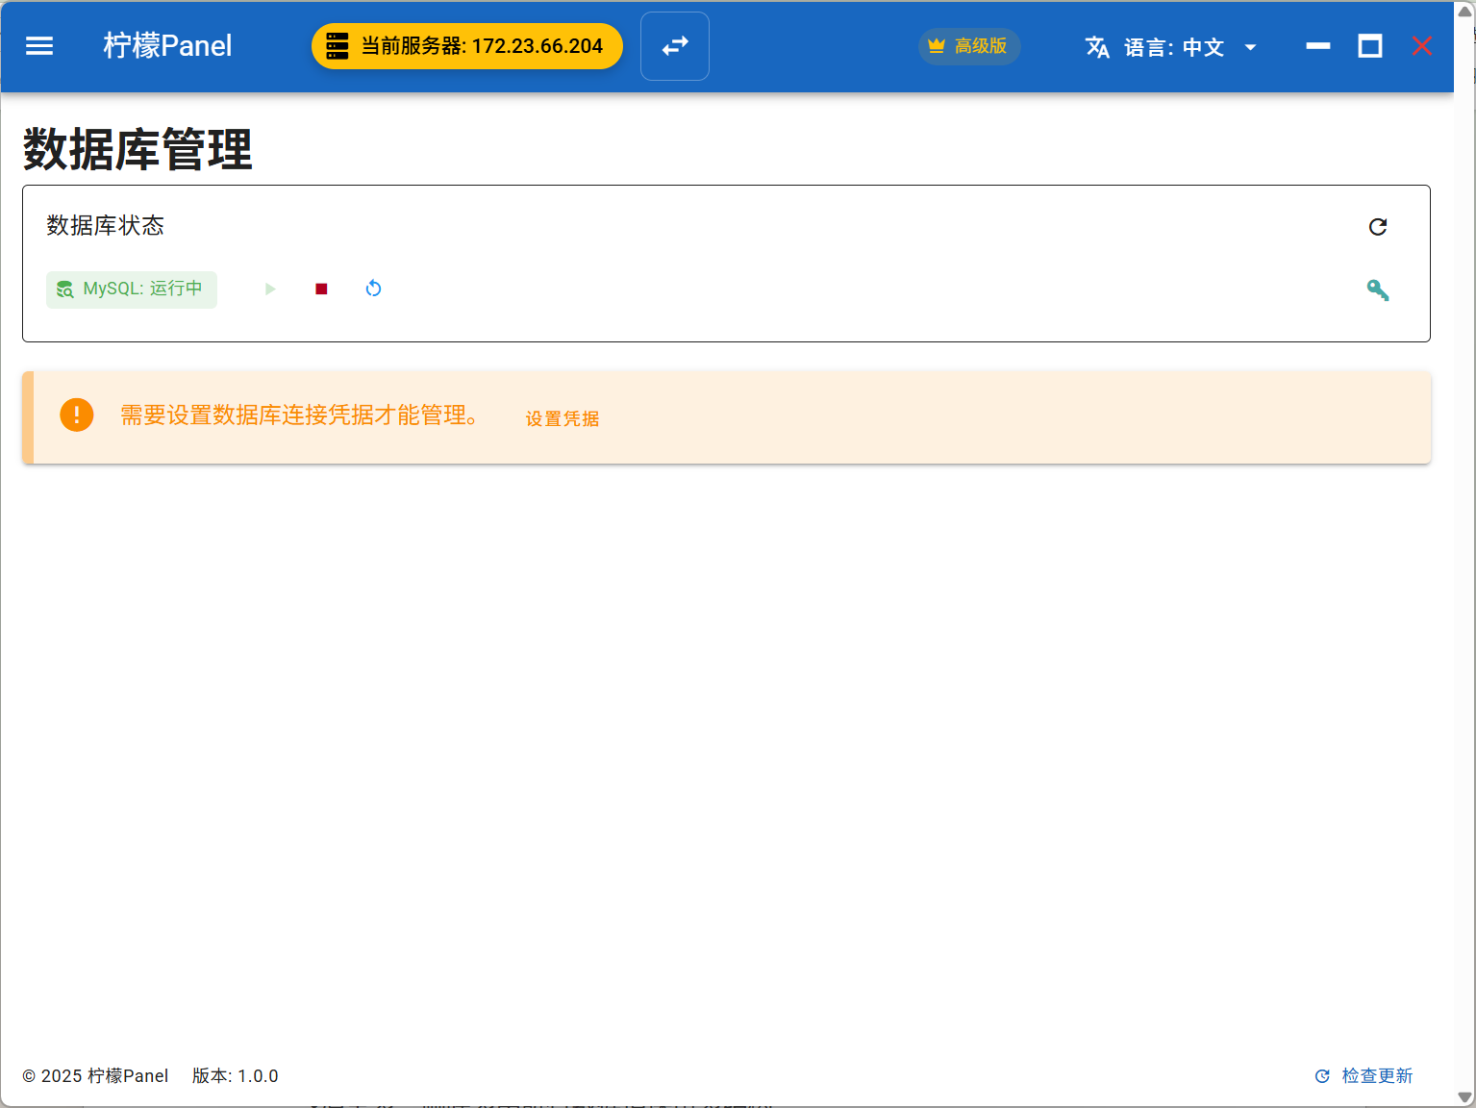Minimize the 柠檬Panel window

[1317, 46]
